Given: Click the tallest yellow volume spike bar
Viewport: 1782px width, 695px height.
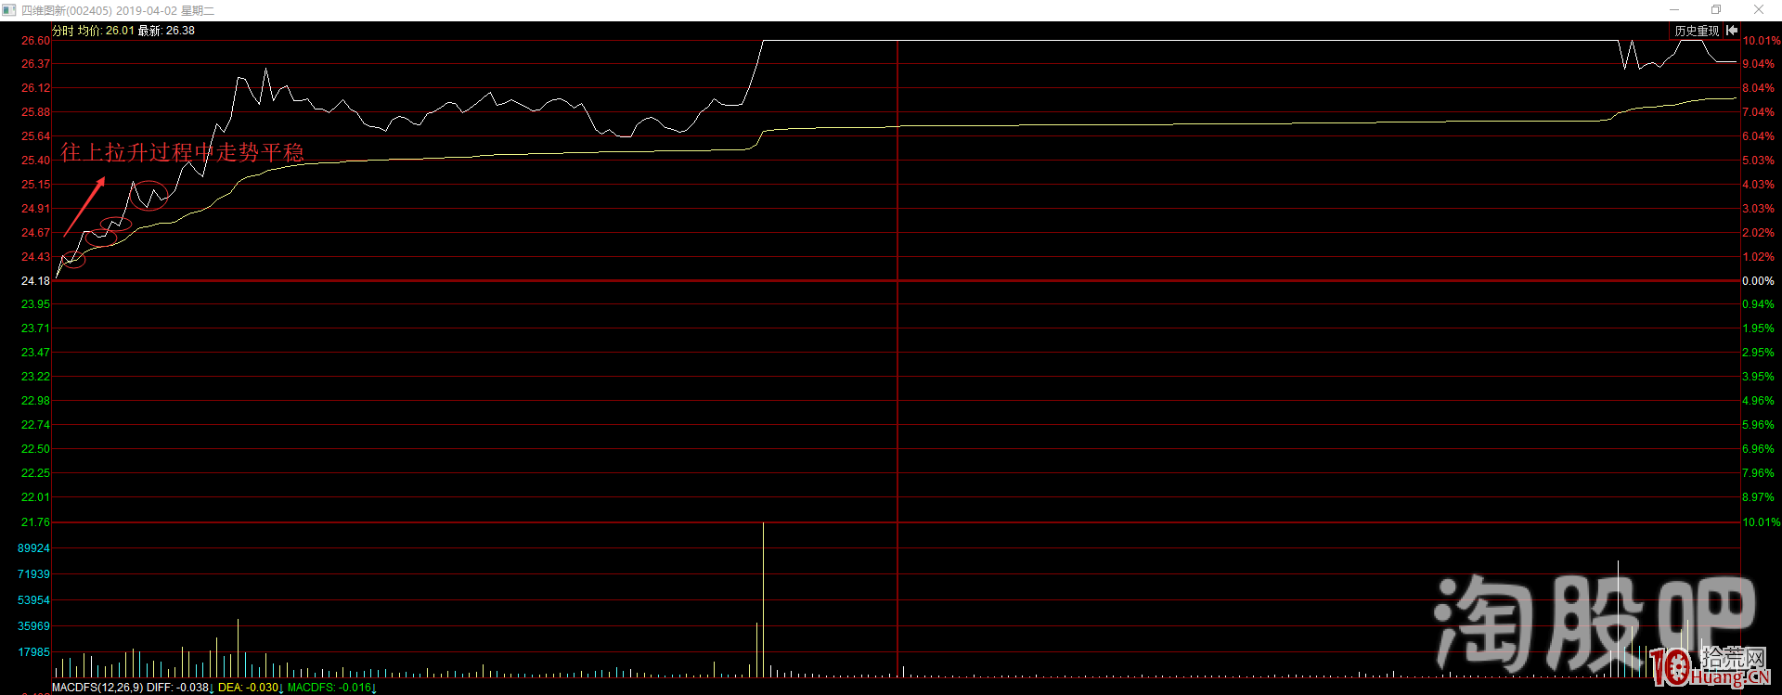Looking at the screenshot, I should tap(763, 599).
